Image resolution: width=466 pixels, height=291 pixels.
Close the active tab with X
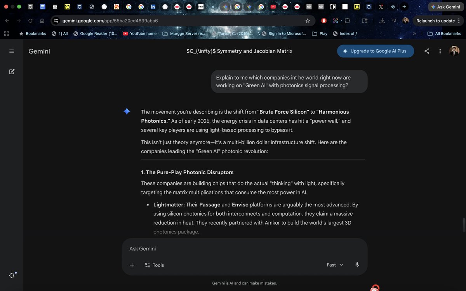click(x=213, y=7)
